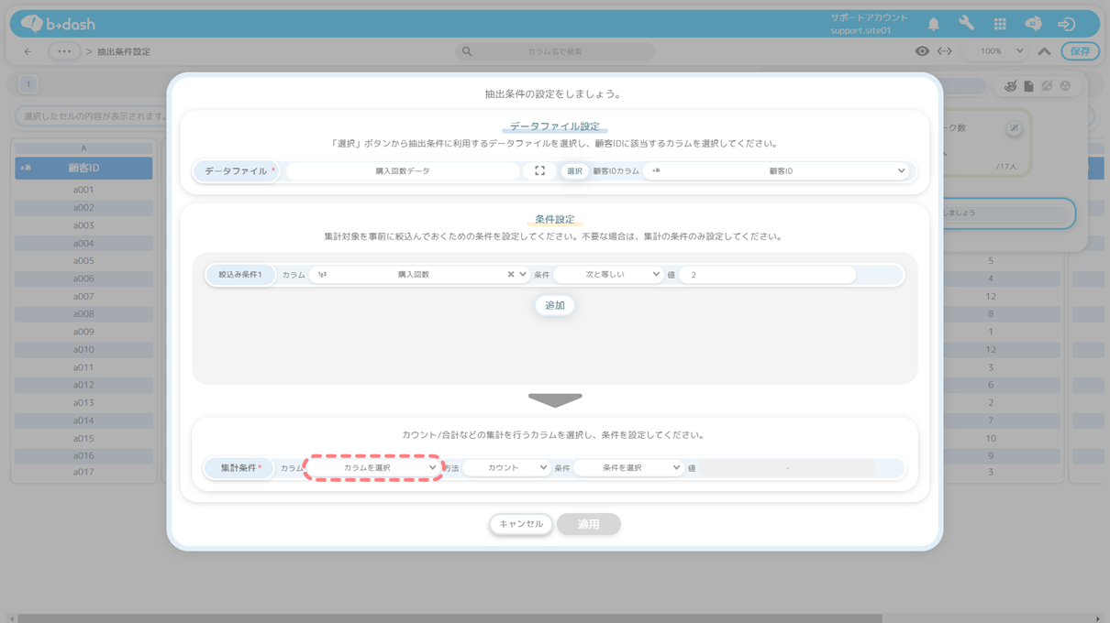Open the notifications bell
1110x623 pixels.
(933, 24)
